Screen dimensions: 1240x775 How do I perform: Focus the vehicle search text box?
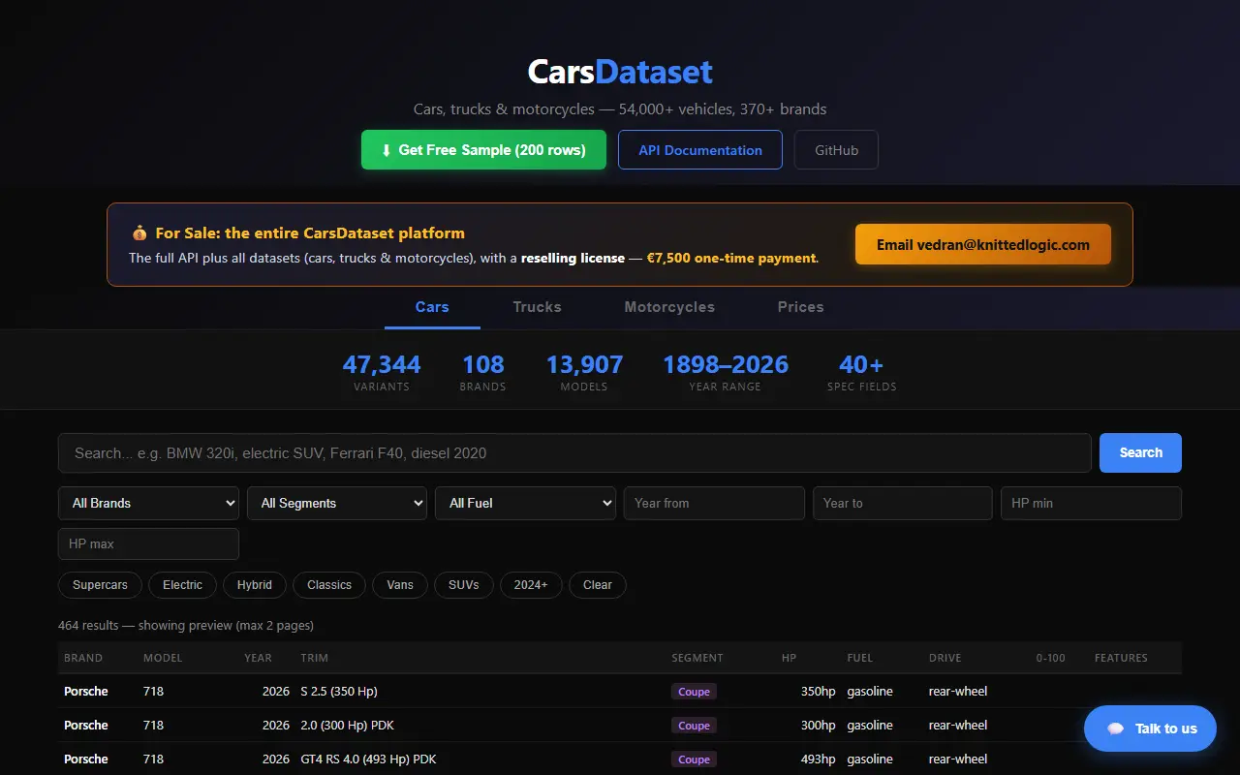click(x=574, y=452)
